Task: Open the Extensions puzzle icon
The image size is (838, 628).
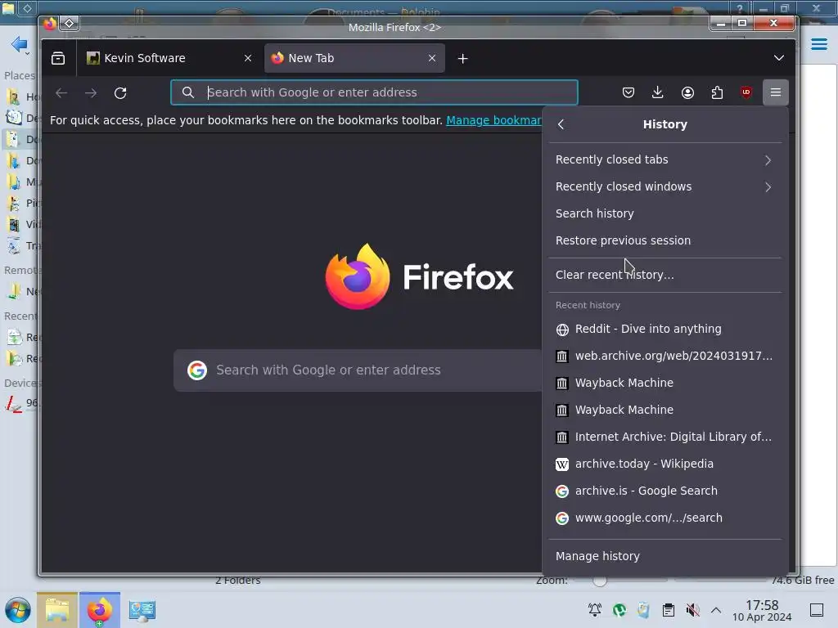Action: point(717,92)
